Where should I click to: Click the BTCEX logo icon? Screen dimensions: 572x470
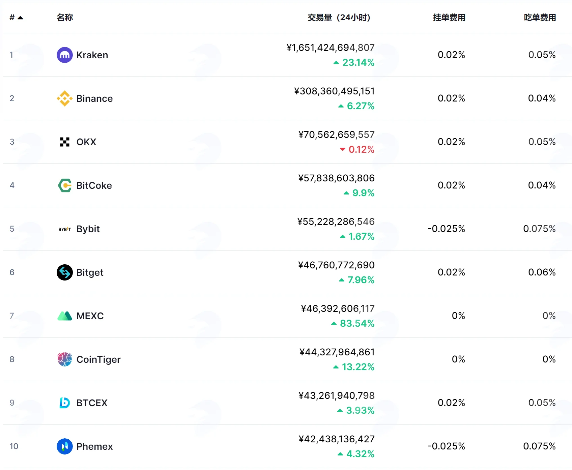pyautogui.click(x=65, y=403)
